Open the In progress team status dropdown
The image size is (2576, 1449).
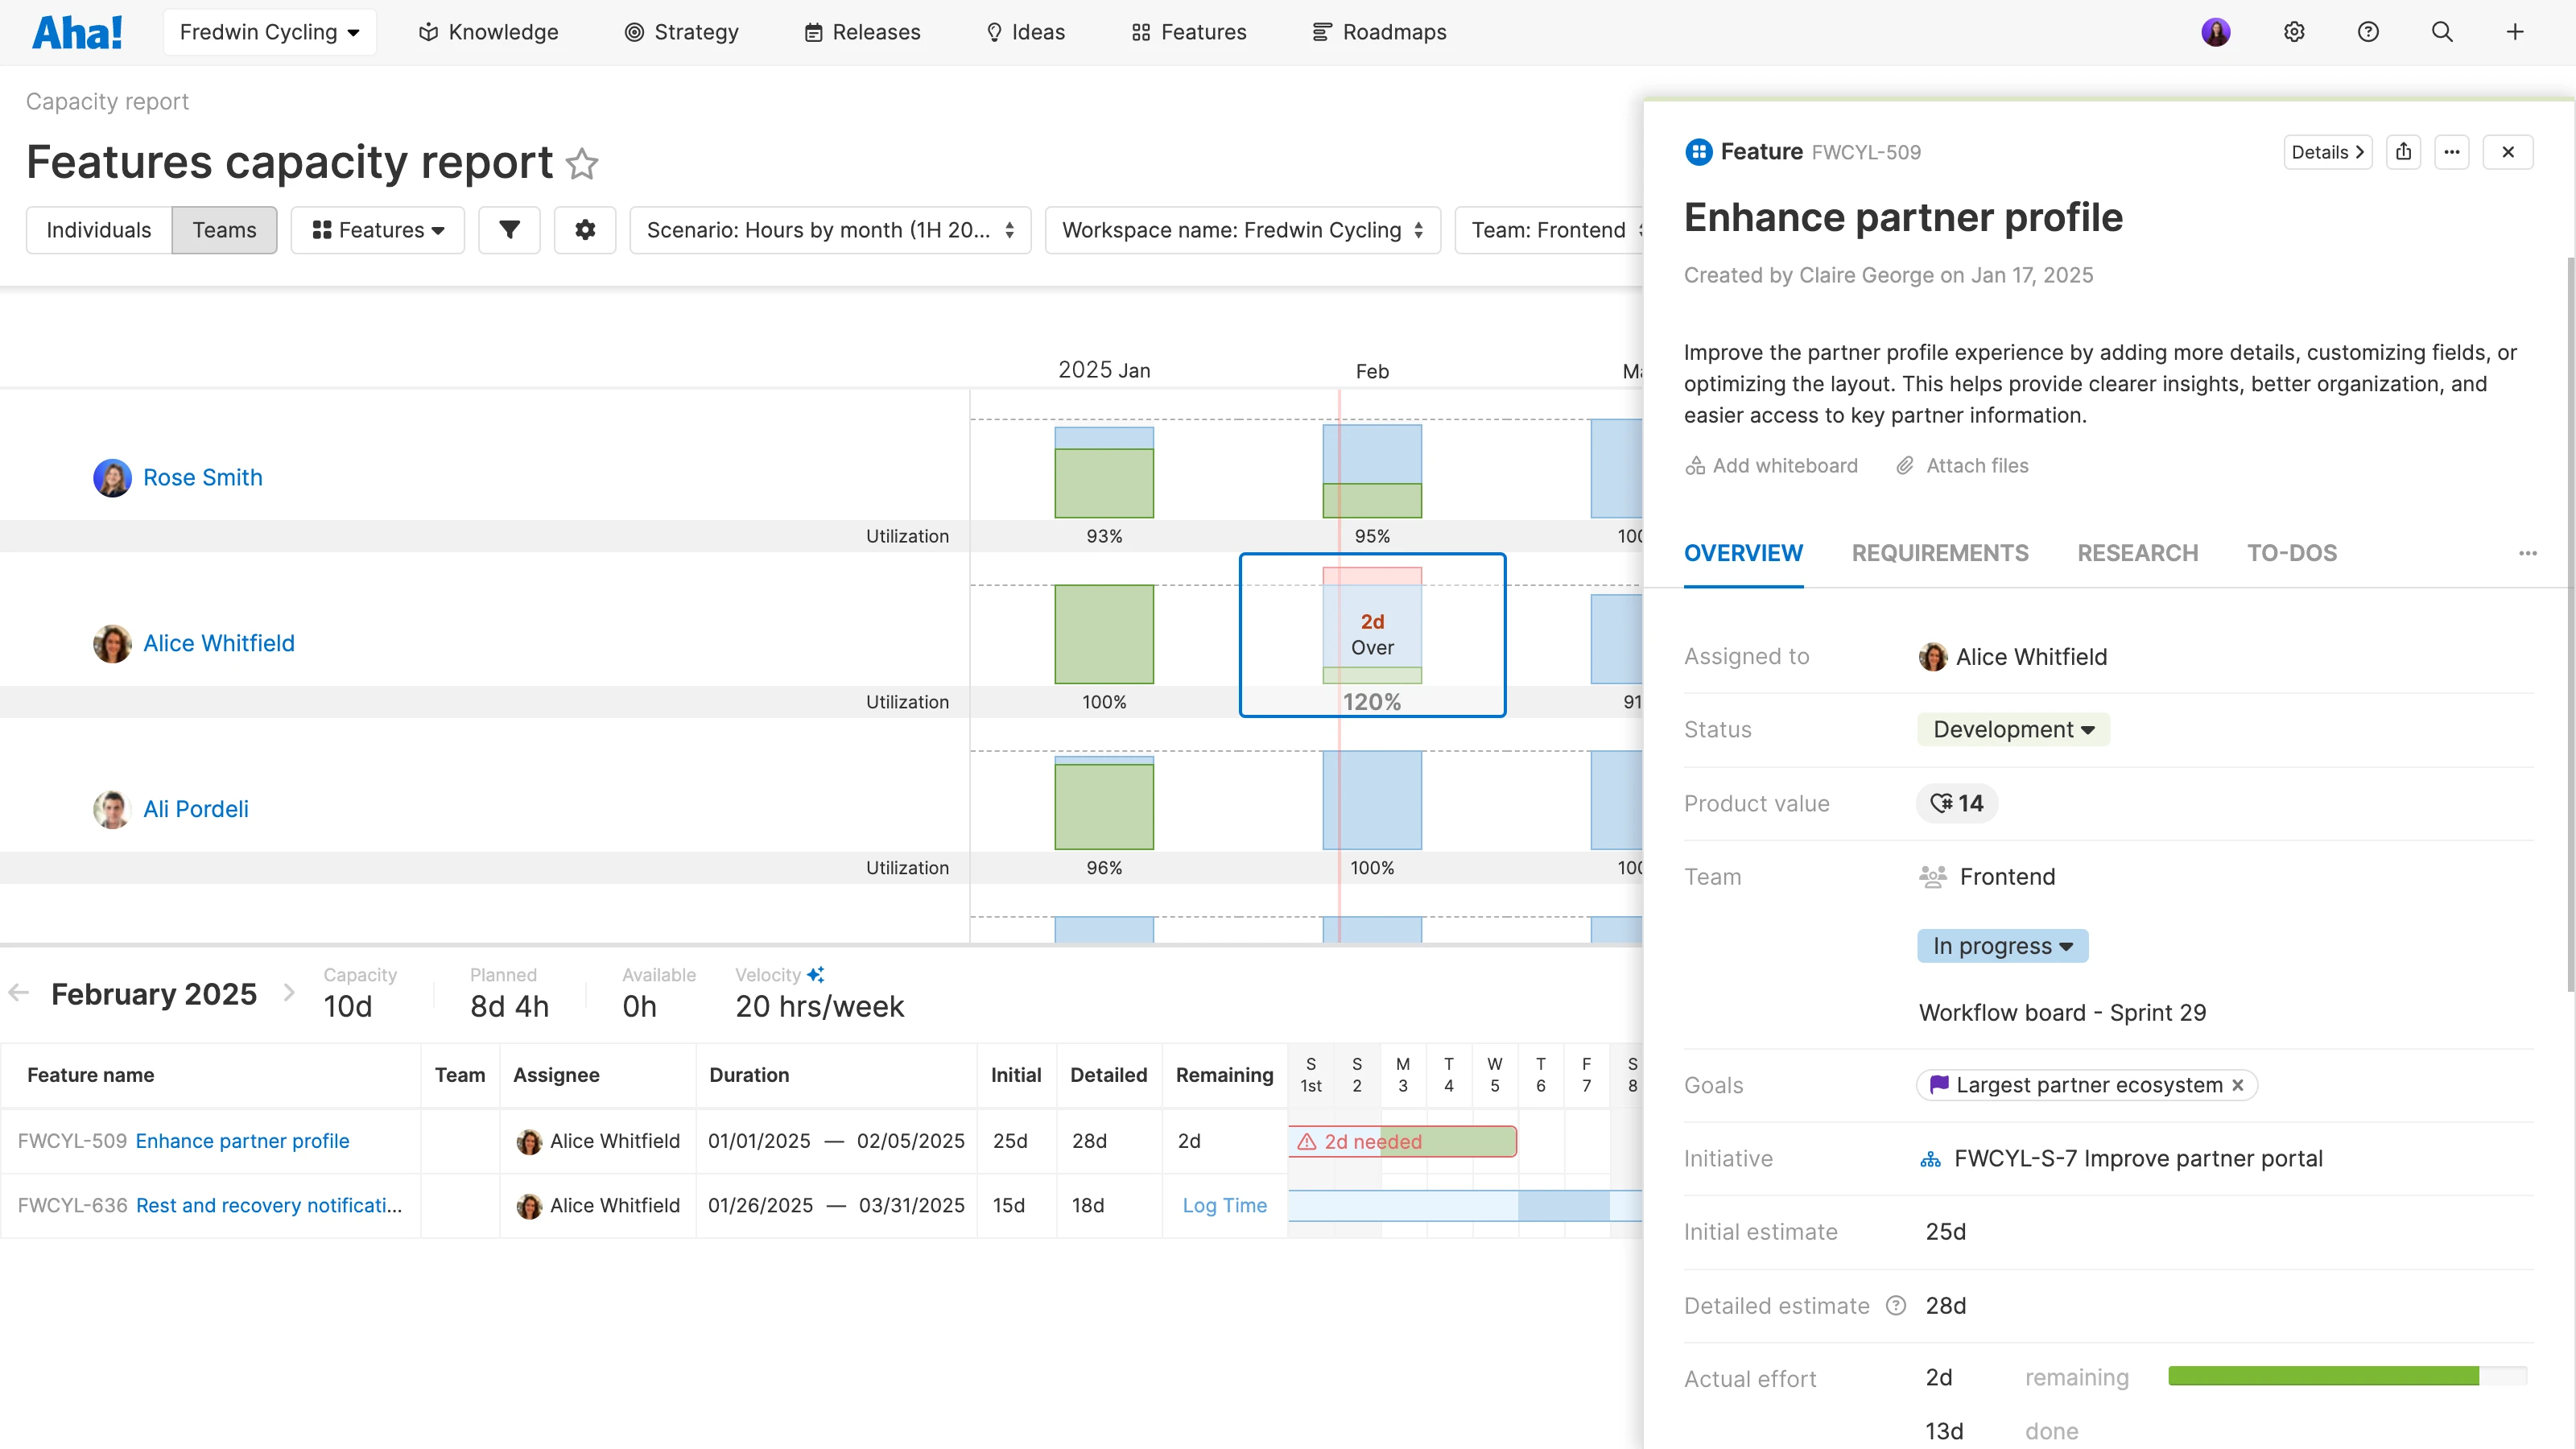2002,946
